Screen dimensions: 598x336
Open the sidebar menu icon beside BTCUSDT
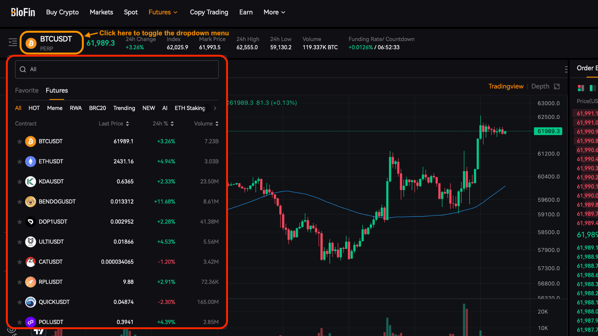pos(13,42)
